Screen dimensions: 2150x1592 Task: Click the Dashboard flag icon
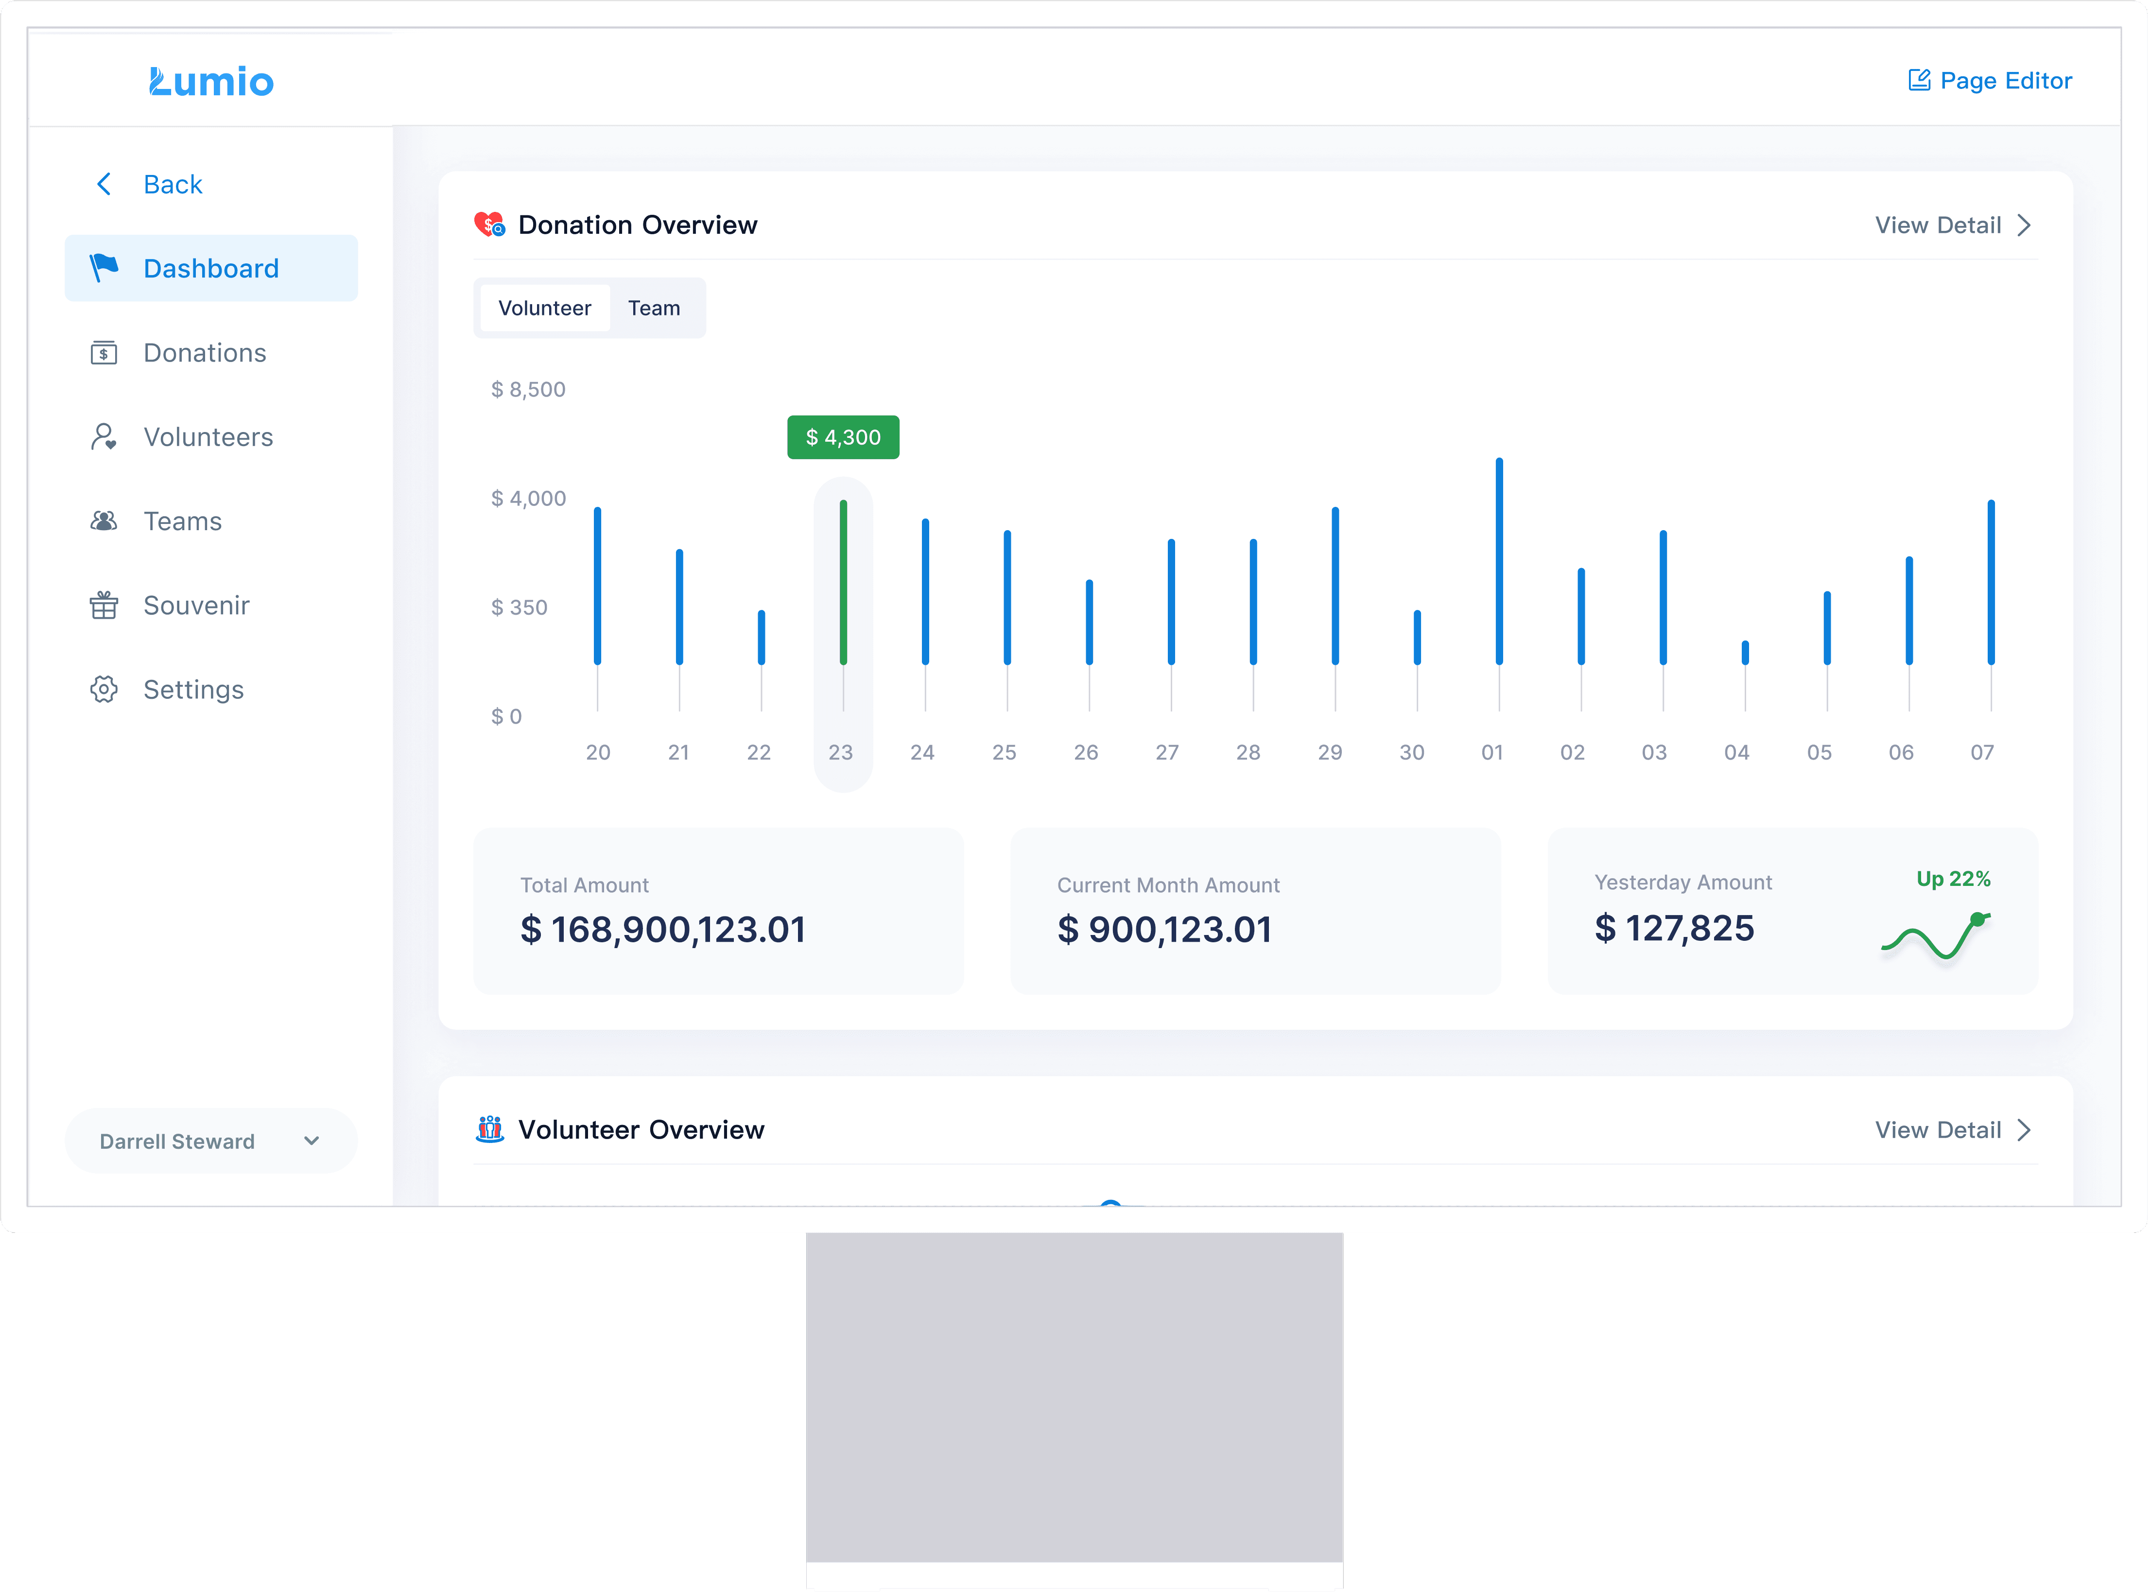tap(104, 267)
